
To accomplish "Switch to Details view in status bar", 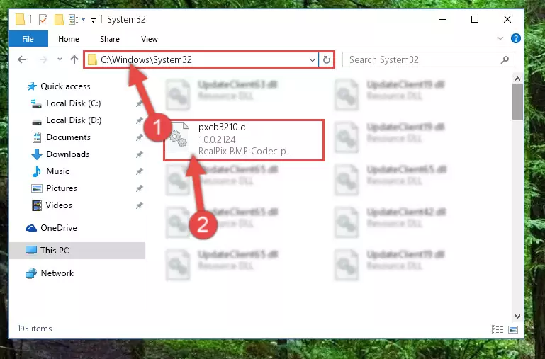I will tap(498, 329).
